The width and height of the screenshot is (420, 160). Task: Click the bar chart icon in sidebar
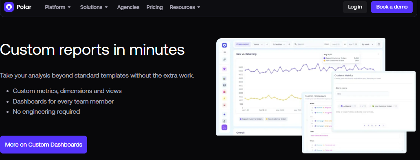[x=224, y=78]
